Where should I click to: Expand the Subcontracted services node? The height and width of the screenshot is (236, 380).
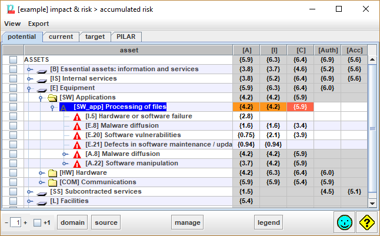tap(29, 192)
